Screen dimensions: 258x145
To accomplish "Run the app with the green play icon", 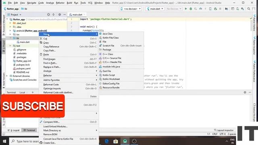I will click(186, 9).
